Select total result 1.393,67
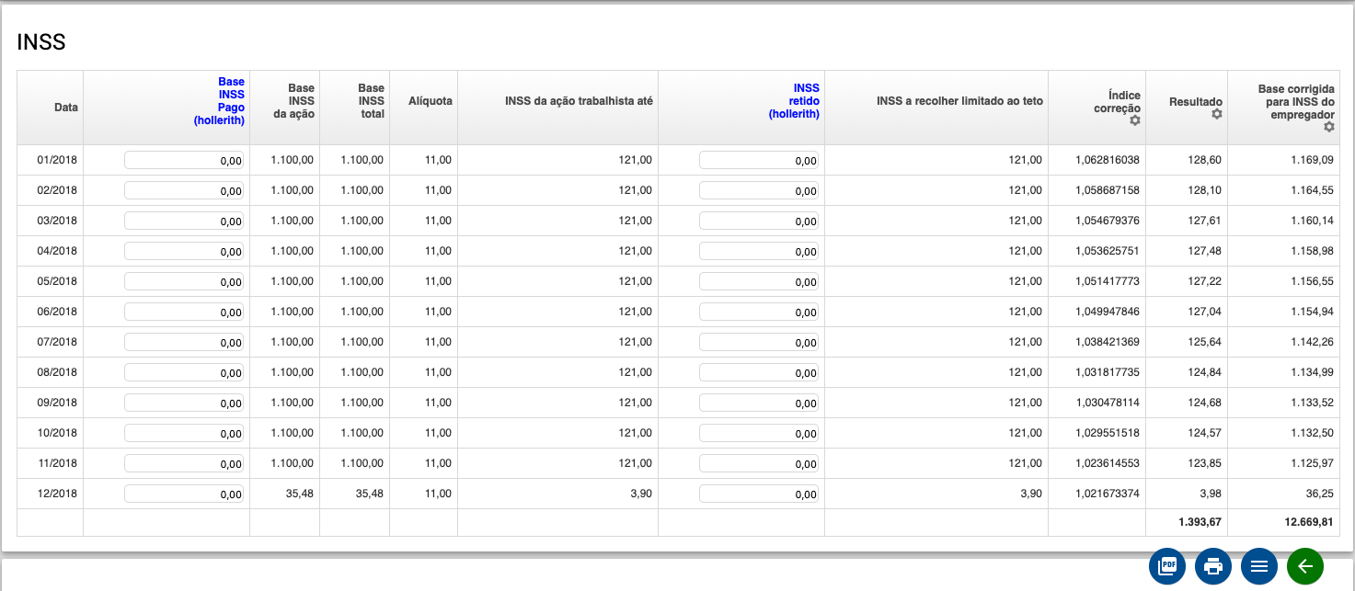 click(1200, 522)
